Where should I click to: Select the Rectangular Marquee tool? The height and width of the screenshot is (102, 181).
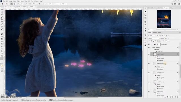click(x=2, y=12)
